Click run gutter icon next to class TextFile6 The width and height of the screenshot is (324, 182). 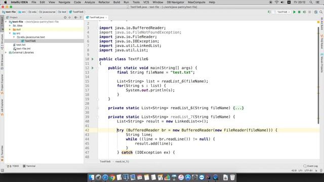coord(93,59)
